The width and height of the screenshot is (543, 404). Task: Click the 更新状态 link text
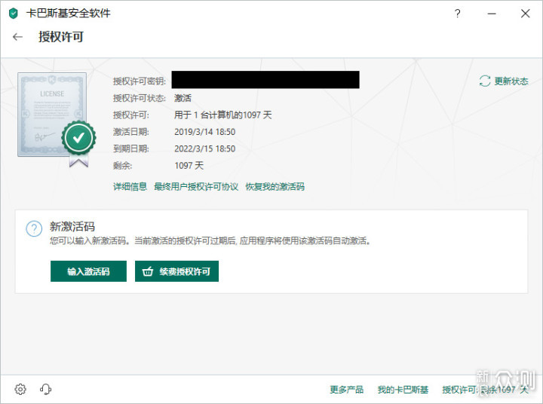tap(511, 81)
